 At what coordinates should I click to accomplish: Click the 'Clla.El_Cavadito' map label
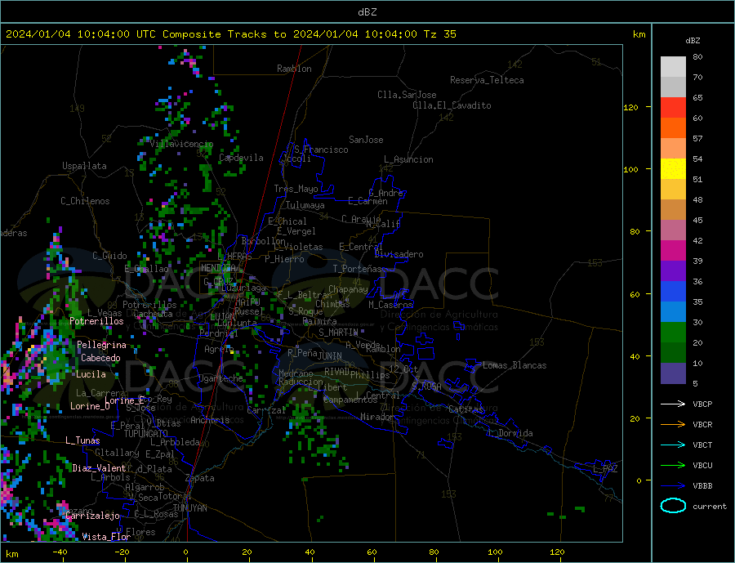[x=452, y=105]
